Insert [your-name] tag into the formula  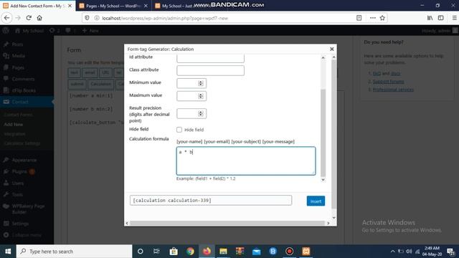pos(189,142)
